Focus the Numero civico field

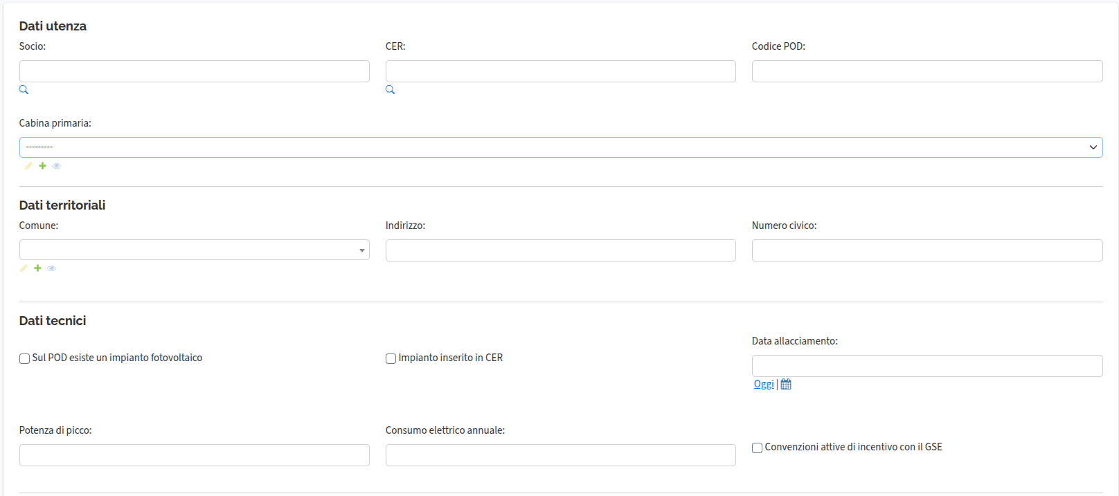tap(927, 250)
